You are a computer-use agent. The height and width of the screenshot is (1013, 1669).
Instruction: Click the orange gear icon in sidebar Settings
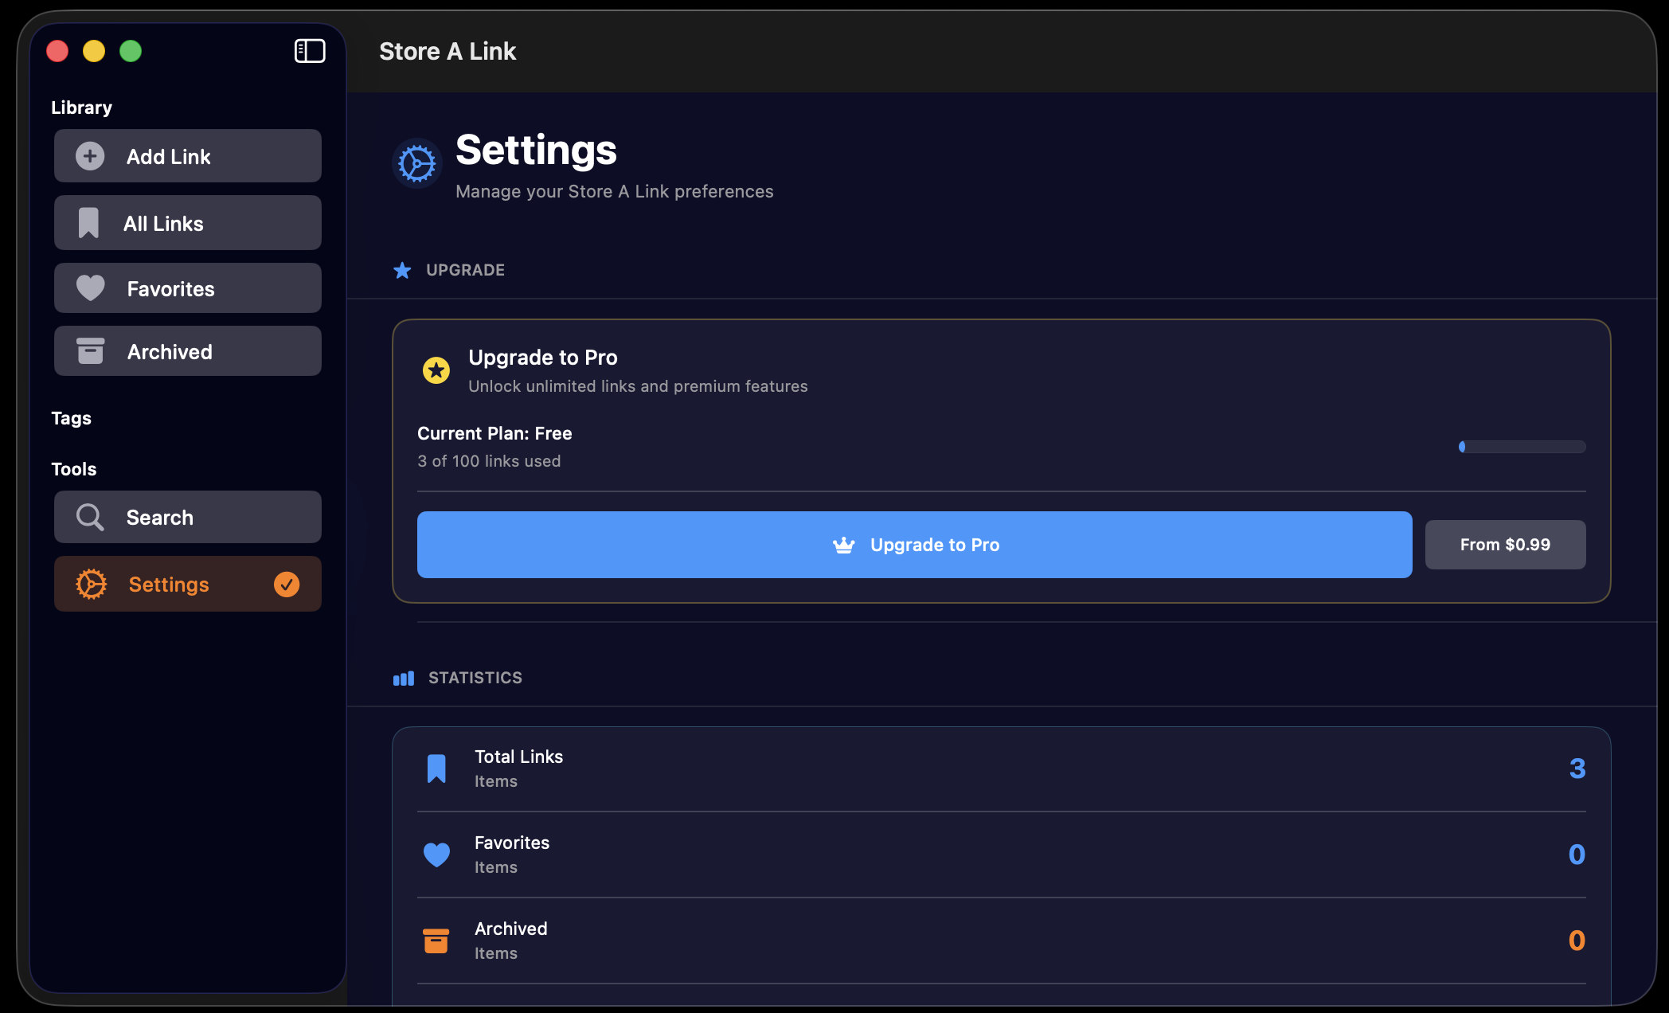click(x=91, y=584)
